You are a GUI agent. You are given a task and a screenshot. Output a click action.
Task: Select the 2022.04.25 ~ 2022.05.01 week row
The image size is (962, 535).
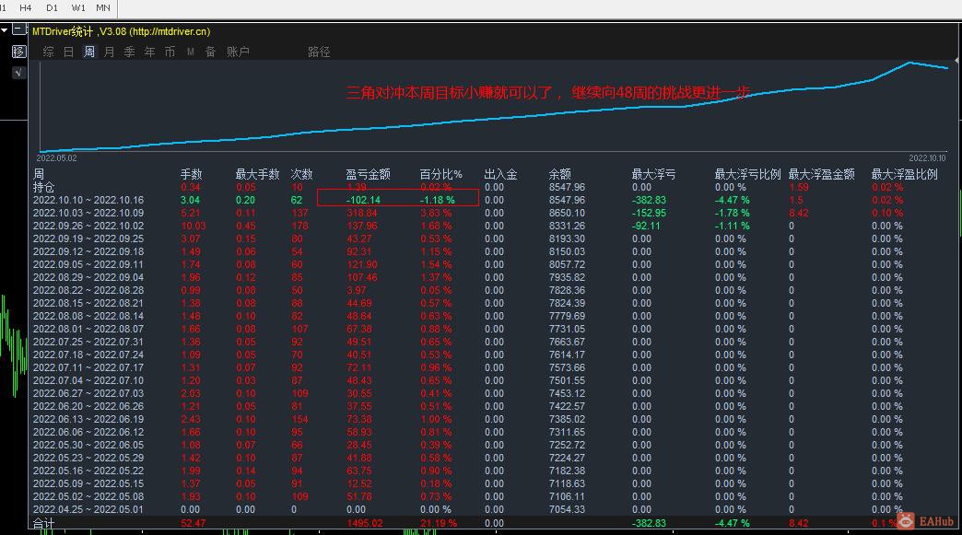pyautogui.click(x=88, y=509)
